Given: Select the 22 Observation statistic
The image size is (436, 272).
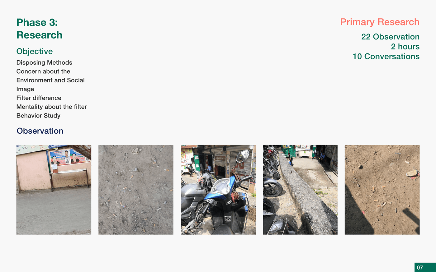Looking at the screenshot, I should click(390, 37).
